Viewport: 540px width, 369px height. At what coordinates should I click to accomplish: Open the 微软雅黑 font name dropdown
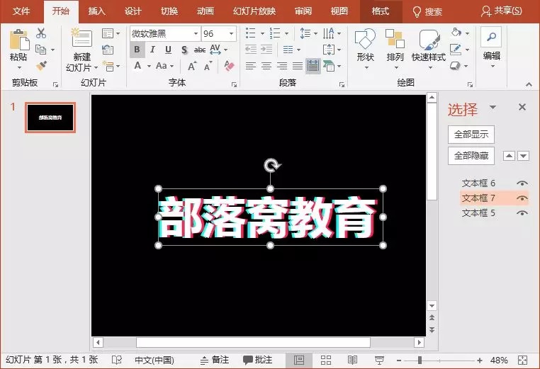pos(196,34)
